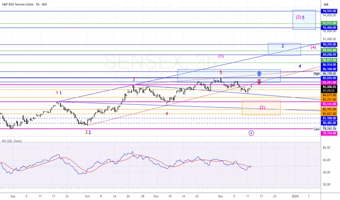Click the current price 85,008.05 label
The width and height of the screenshot is (340, 200).
click(x=329, y=87)
